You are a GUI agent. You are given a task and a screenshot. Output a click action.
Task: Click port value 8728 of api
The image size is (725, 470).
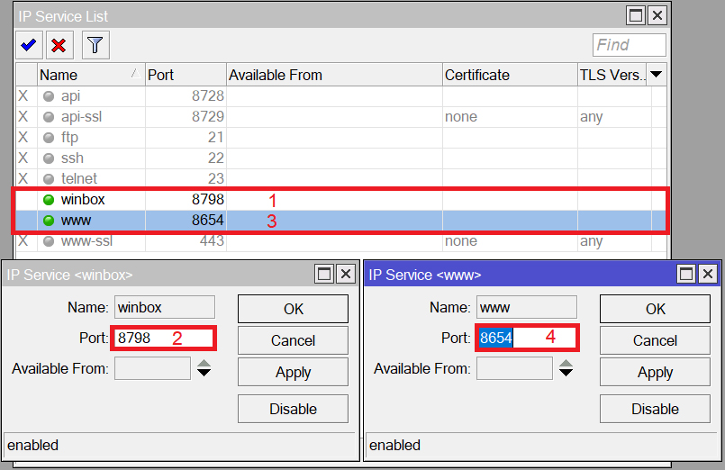[208, 96]
